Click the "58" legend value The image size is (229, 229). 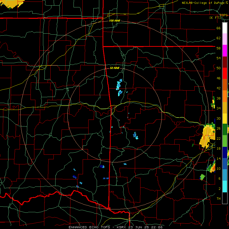[x=219, y=48]
